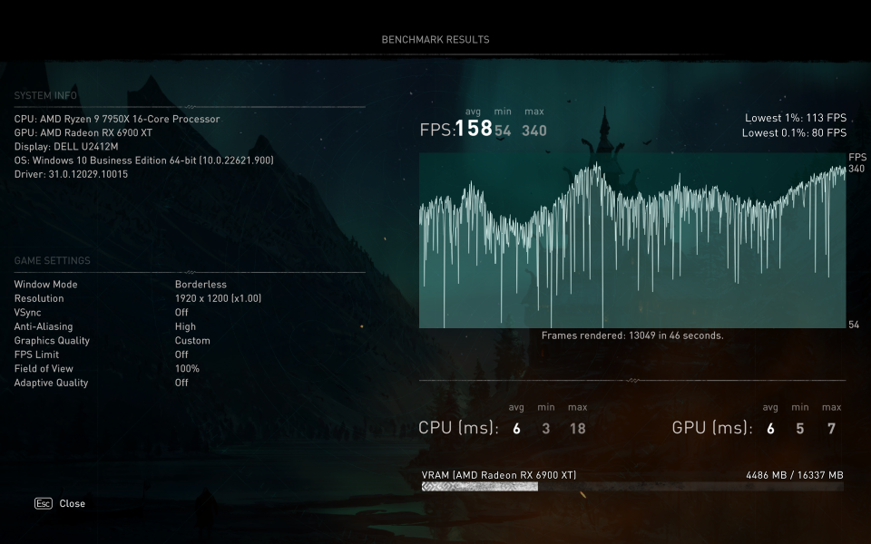The image size is (871, 544).
Task: Click the Graphics Quality label
Action: (52, 340)
